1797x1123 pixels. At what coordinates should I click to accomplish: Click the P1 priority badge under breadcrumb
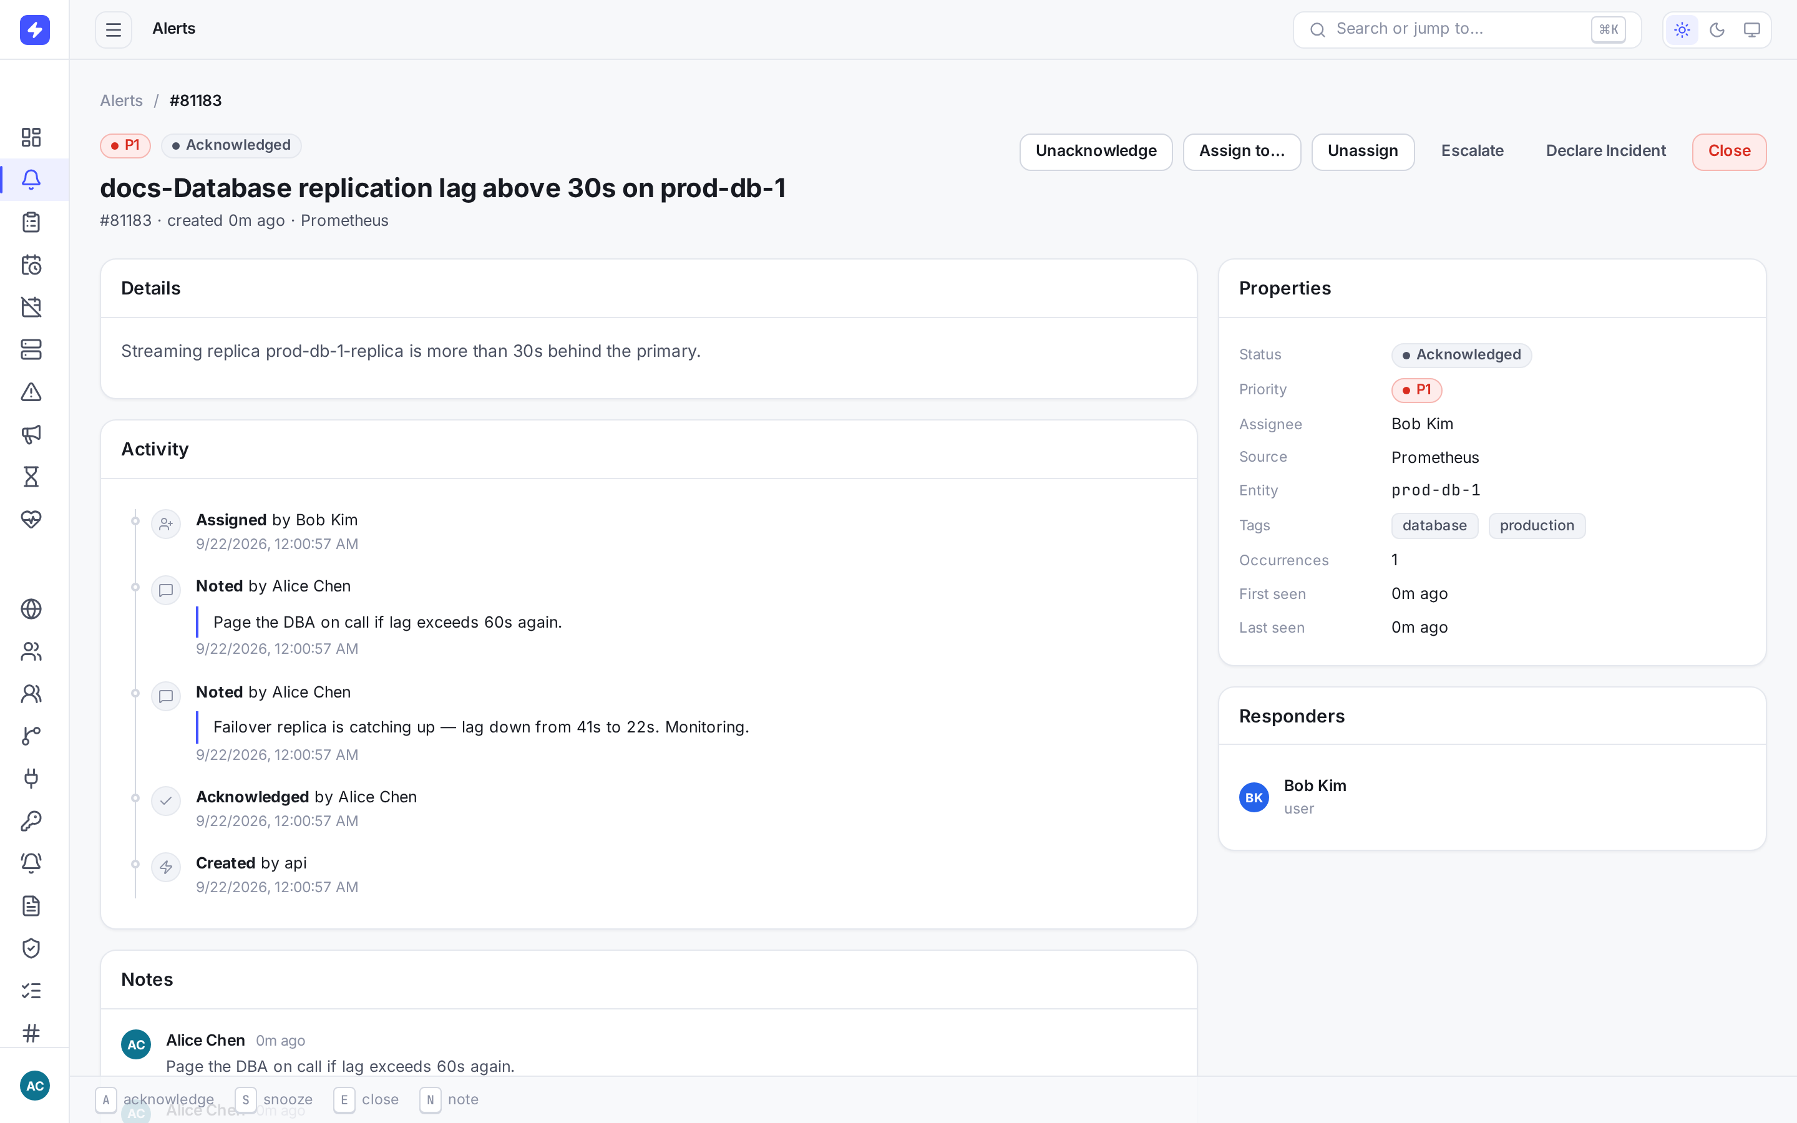[125, 145]
